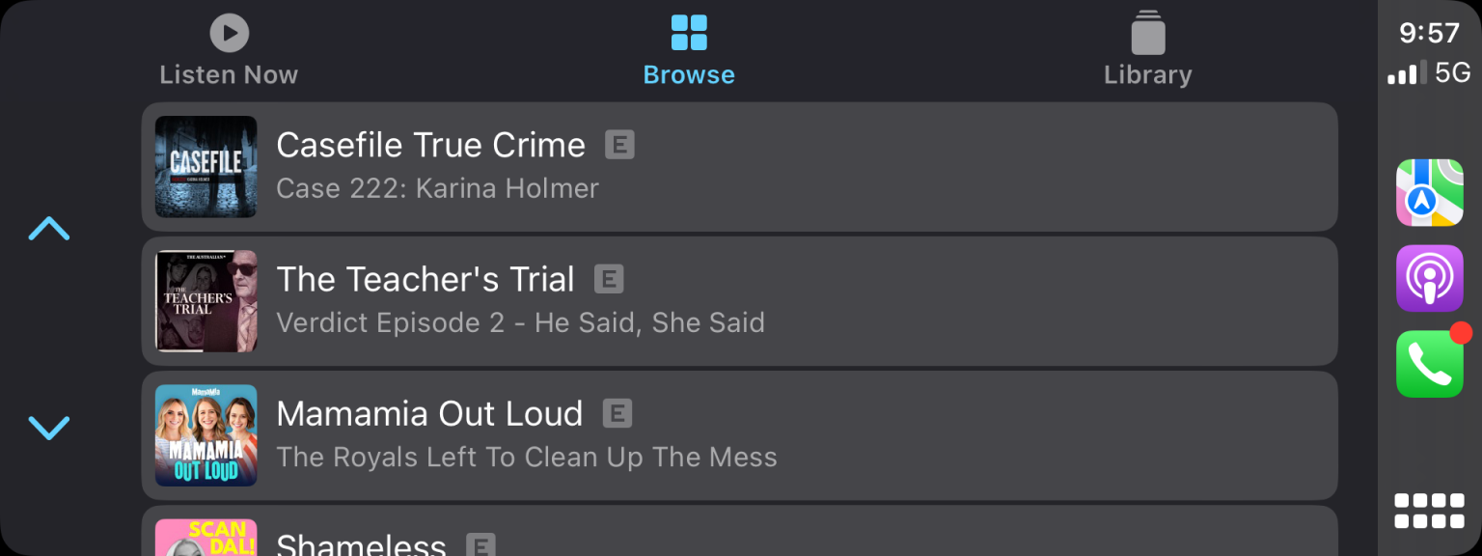Select the Shameless podcast row
The height and width of the screenshot is (556, 1482).
click(739, 534)
